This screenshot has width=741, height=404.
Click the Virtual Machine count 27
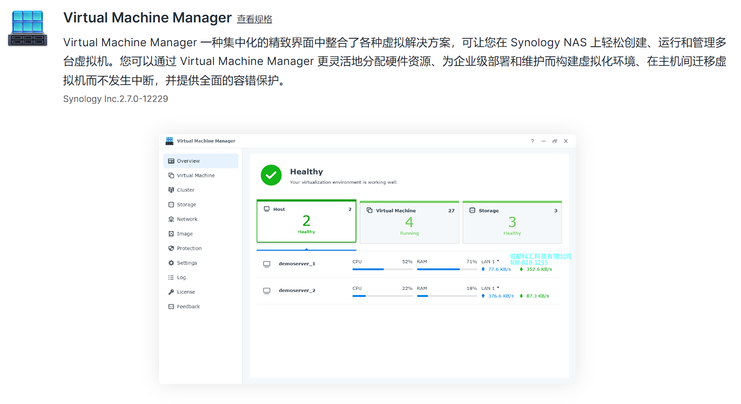click(451, 210)
